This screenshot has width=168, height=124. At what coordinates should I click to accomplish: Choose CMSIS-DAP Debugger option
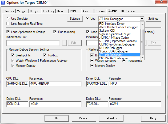[119, 58]
